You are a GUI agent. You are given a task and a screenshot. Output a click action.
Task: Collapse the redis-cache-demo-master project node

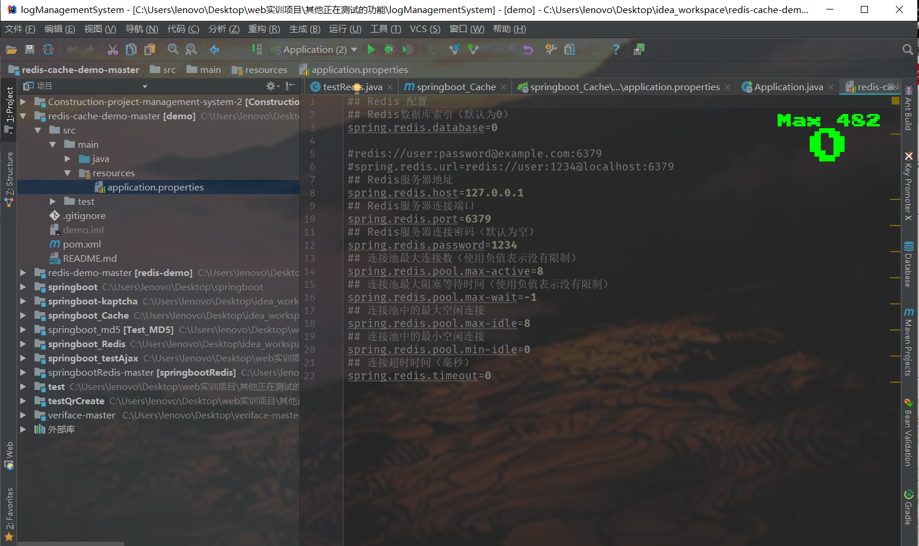23,116
